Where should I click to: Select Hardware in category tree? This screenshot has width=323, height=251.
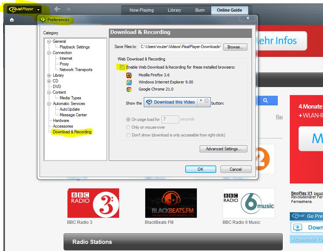tap(61, 121)
